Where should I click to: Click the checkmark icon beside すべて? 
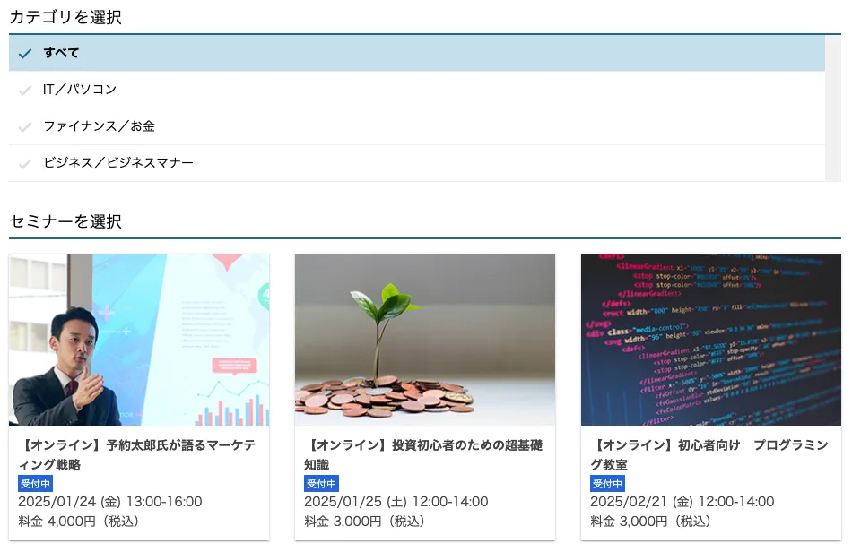(25, 54)
